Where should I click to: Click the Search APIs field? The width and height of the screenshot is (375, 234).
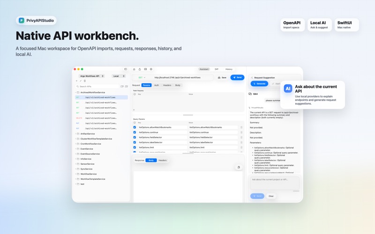point(97,87)
